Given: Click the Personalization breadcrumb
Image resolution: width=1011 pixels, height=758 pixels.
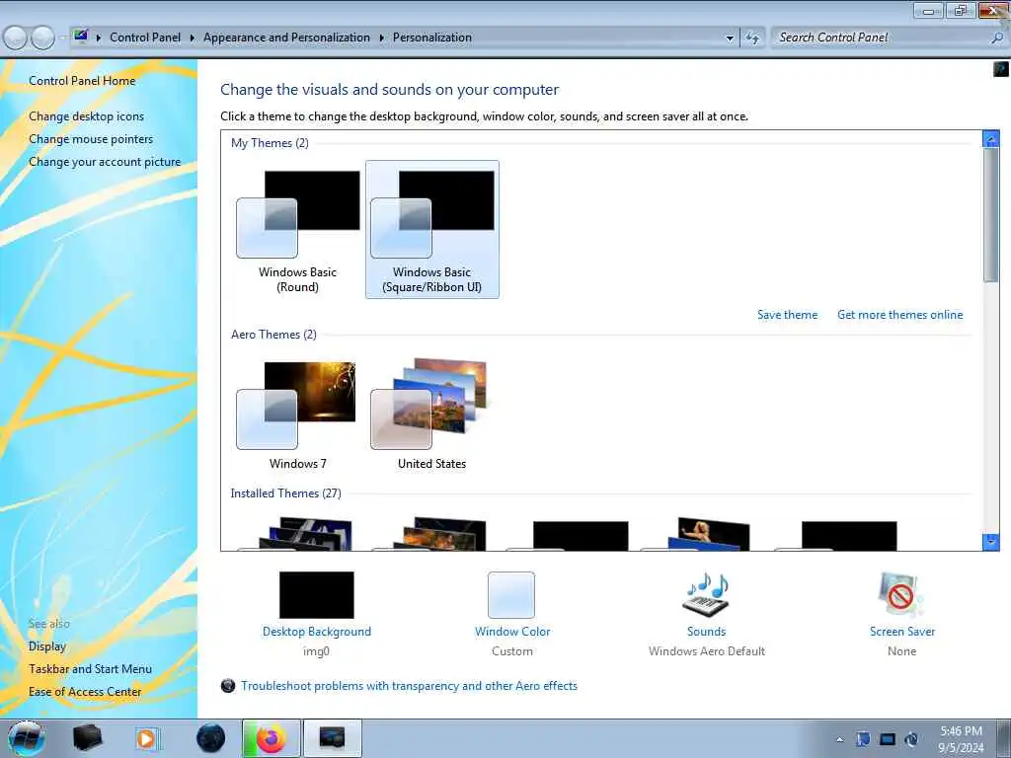Looking at the screenshot, I should click(432, 38).
